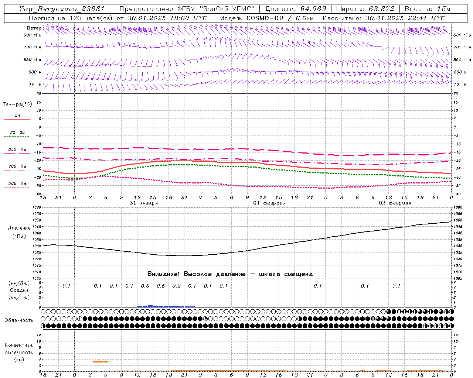Click the orange convective cloud bar
This screenshot has height=378, width=473.
pos(101,361)
